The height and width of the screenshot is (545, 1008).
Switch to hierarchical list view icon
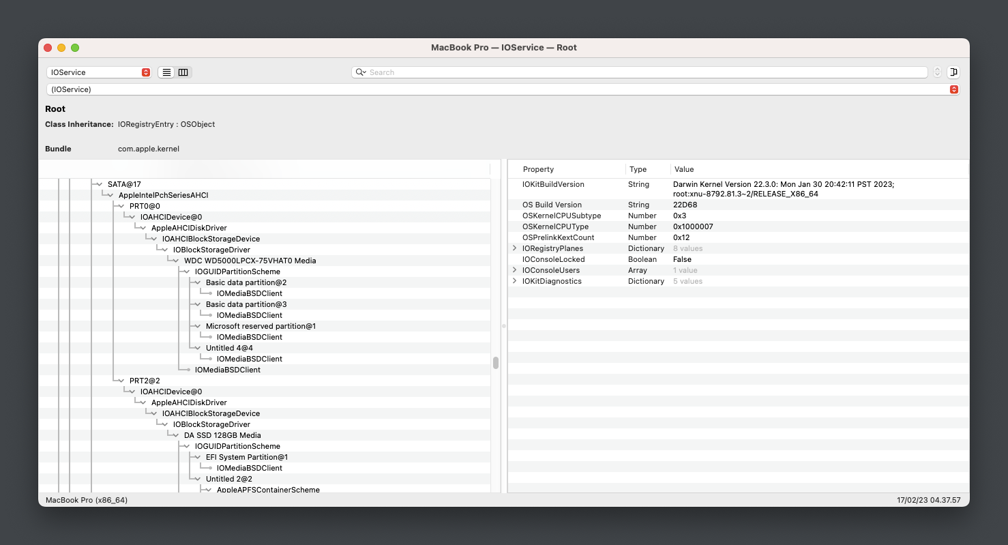click(x=166, y=72)
